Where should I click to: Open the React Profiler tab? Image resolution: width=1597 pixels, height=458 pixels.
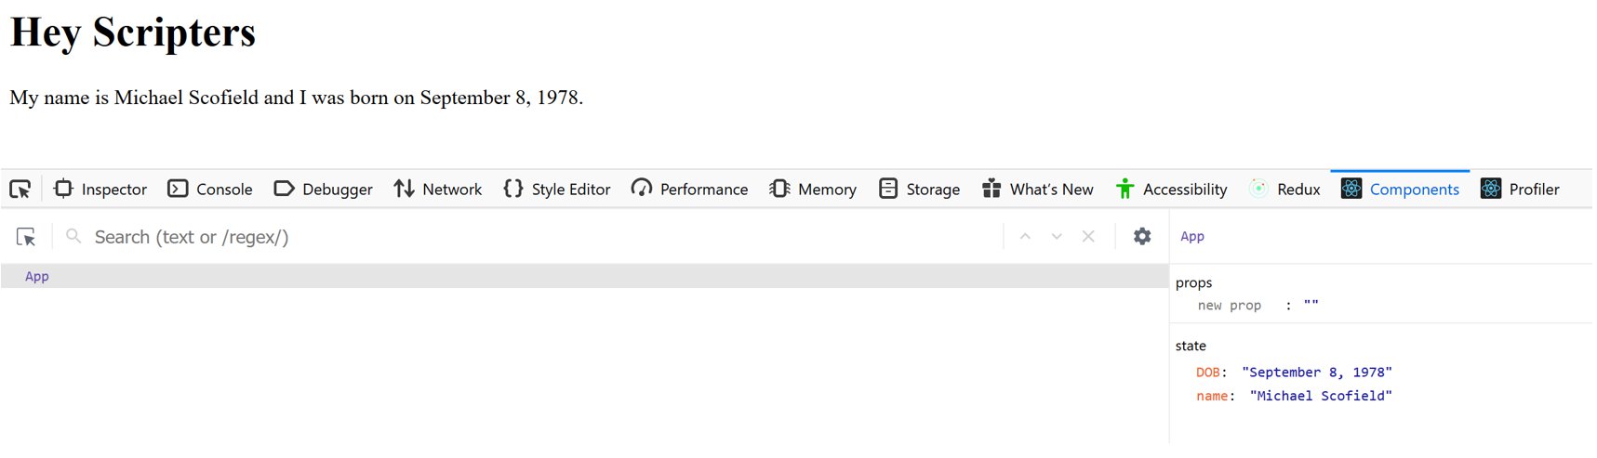click(x=1520, y=190)
